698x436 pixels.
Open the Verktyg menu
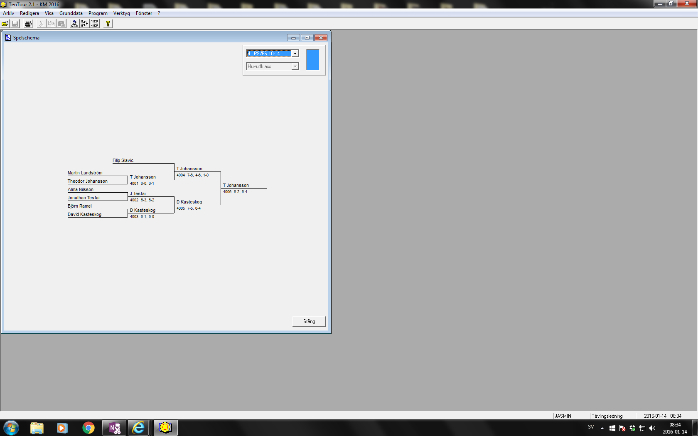point(121,13)
